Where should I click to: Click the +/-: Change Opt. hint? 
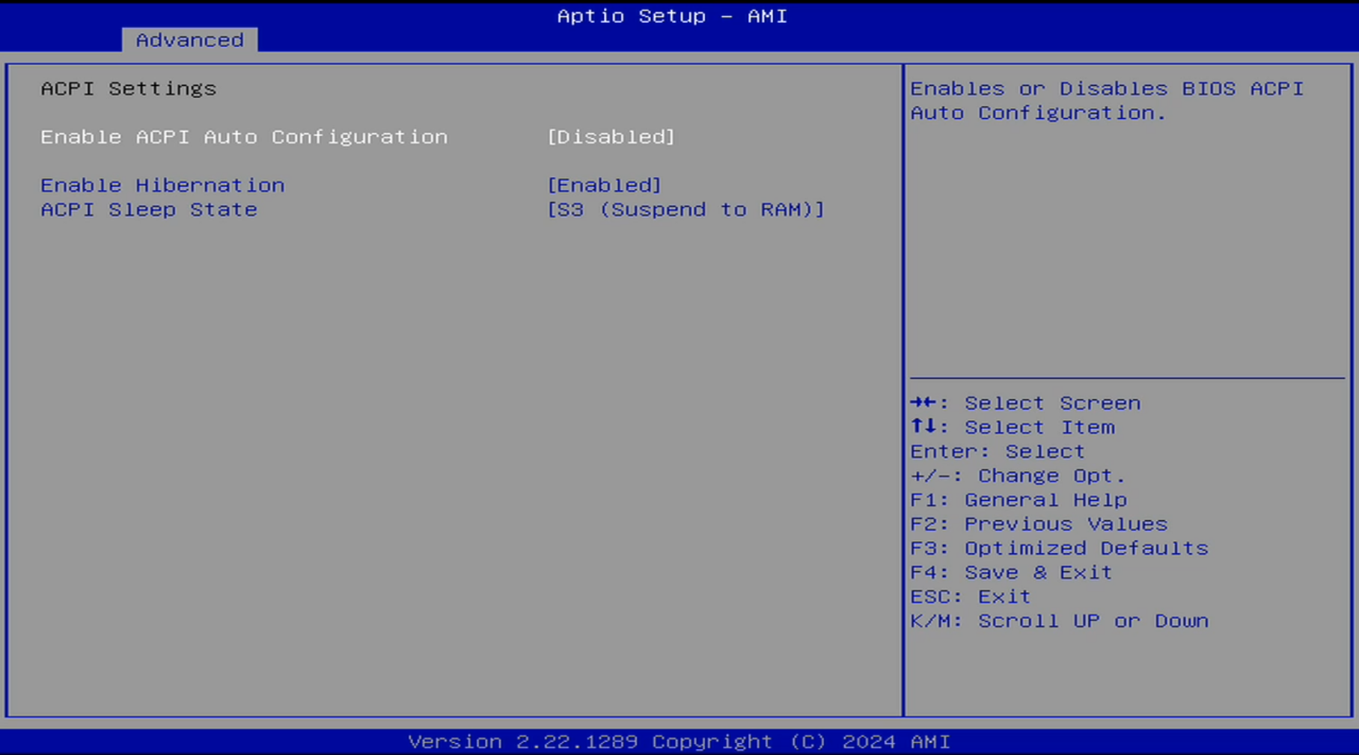[1017, 475]
